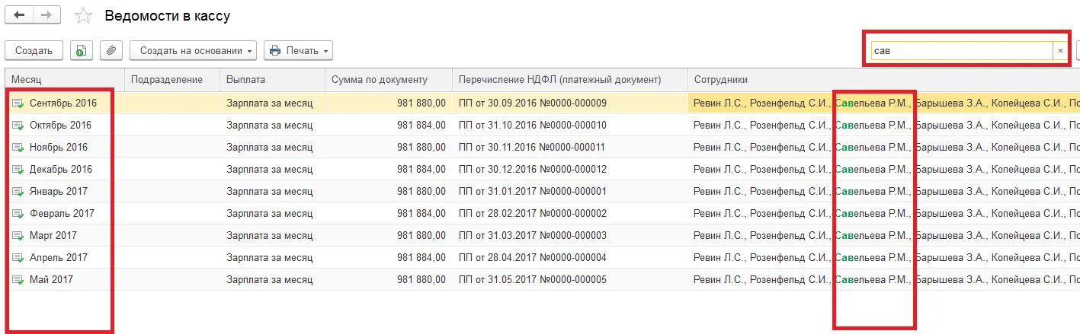This screenshot has height=334, width=1080.
Task: Click the forward navigation arrow
Action: [47, 15]
